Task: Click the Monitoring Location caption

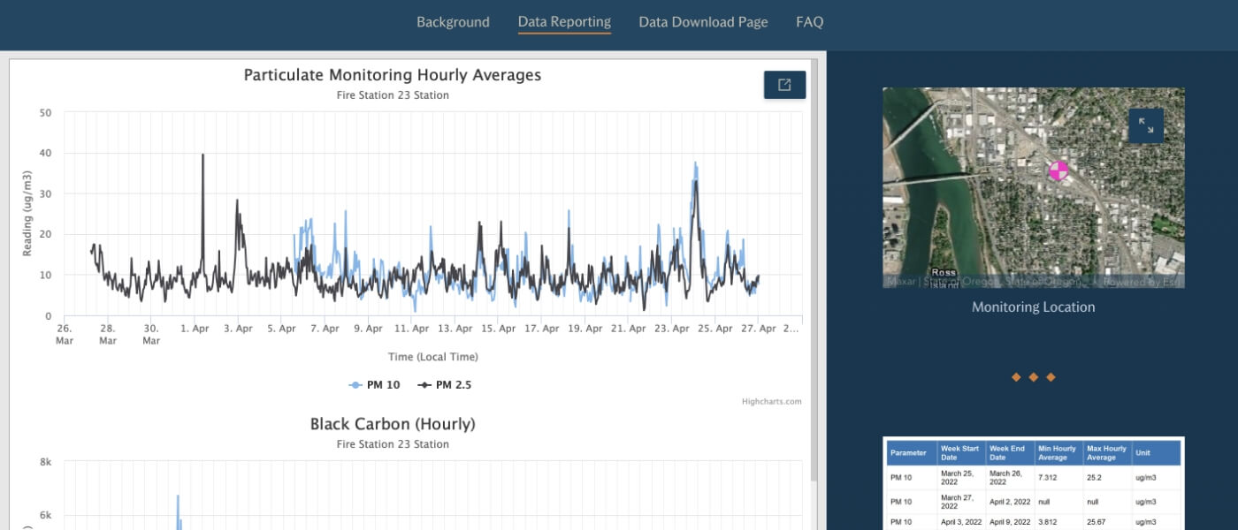Action: tap(1034, 307)
